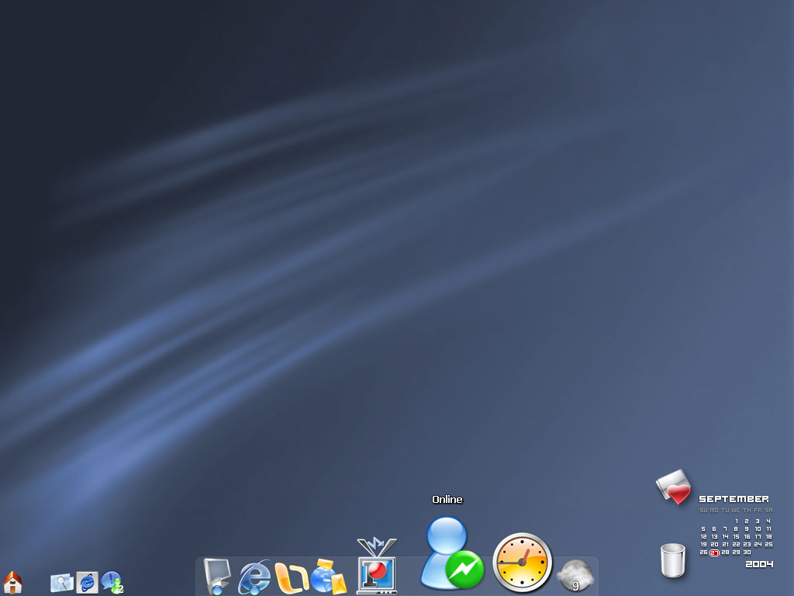Click the TV icon with red ball
Image resolution: width=794 pixels, height=596 pixels.
point(377,568)
